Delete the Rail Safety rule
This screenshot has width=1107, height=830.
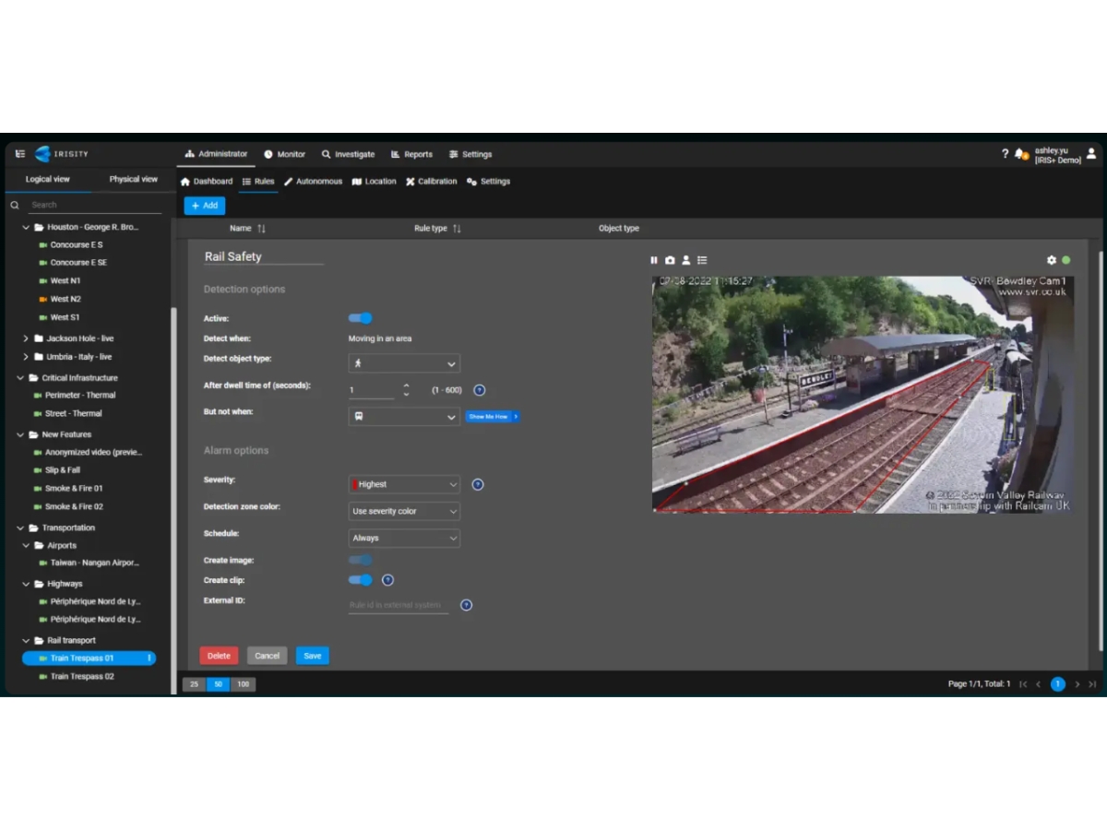[219, 656]
